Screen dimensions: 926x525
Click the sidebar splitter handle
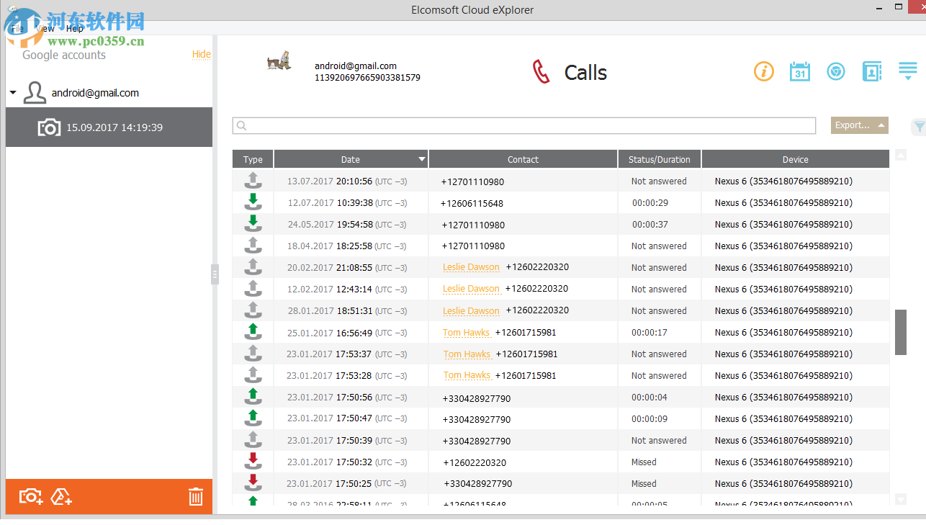pos(215,274)
